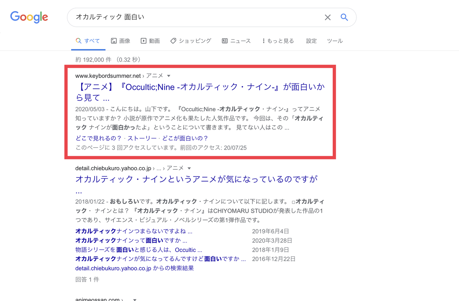Open link 物語シリーズを面白いと感じる人は

pos(139,250)
